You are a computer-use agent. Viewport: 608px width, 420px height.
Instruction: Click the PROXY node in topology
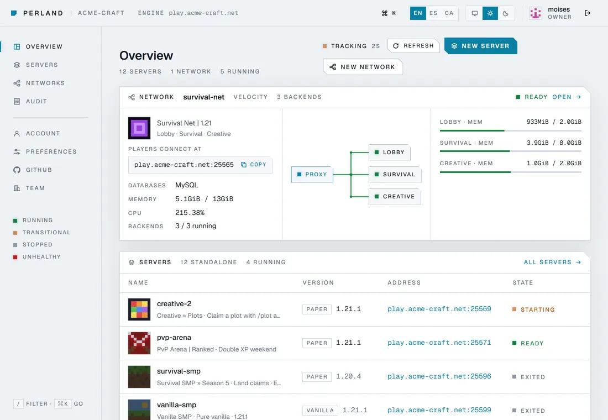point(312,175)
